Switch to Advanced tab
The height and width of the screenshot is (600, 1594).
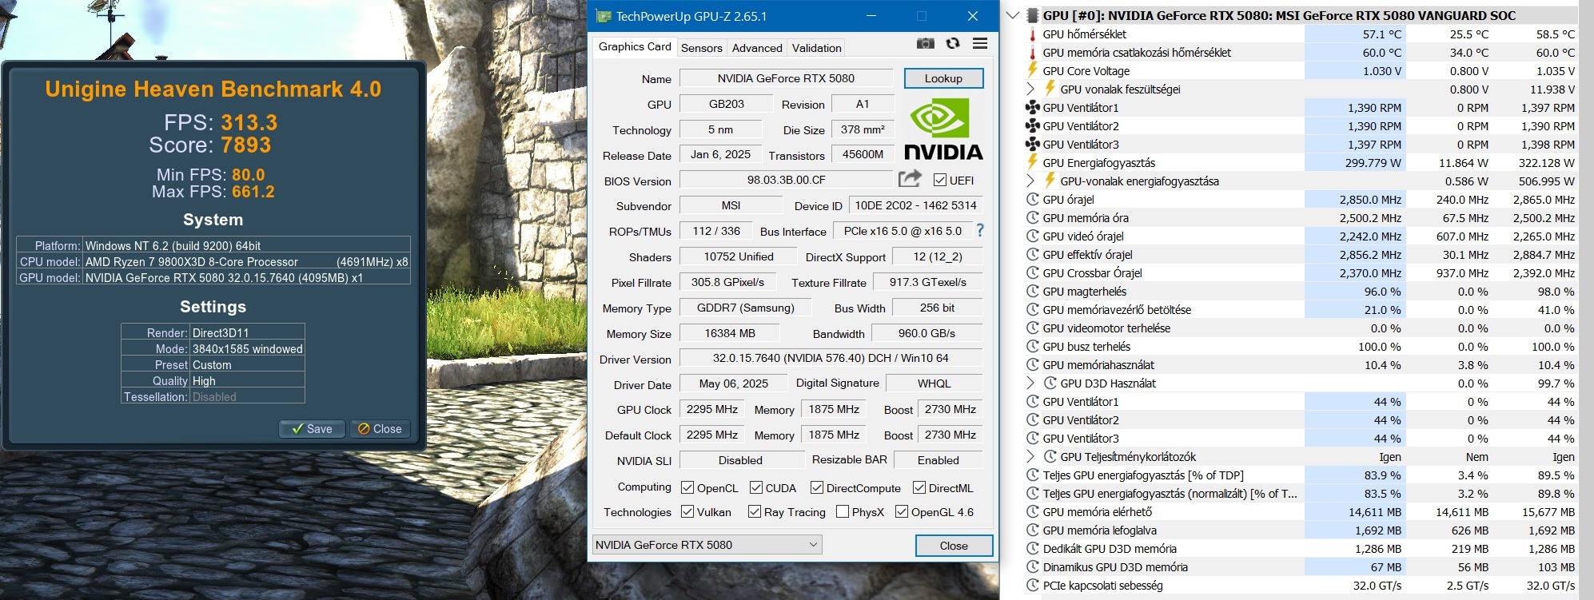(757, 48)
